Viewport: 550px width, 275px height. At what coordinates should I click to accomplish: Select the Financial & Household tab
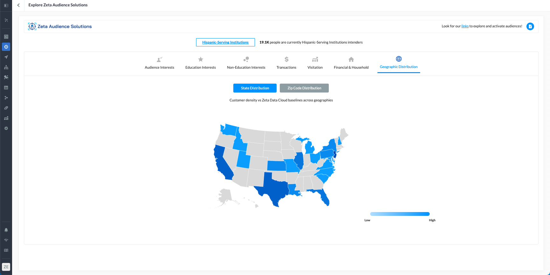point(351,63)
